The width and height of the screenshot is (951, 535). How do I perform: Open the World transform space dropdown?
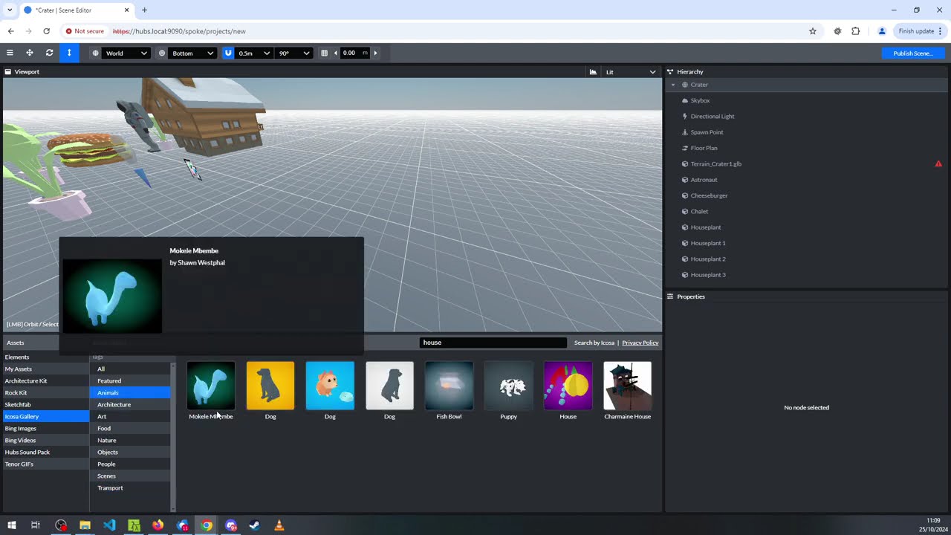click(x=126, y=53)
